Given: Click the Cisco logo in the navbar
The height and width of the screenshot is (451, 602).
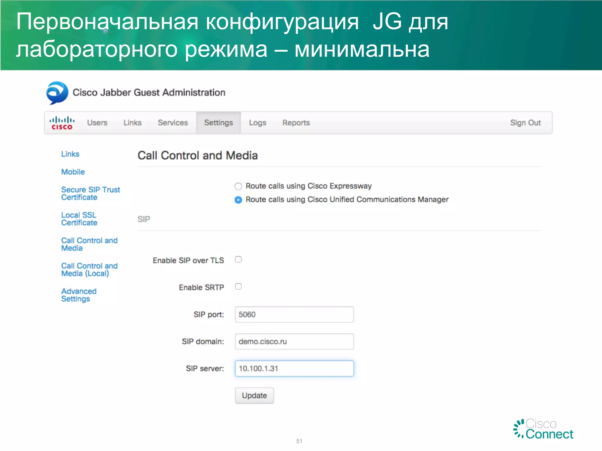Looking at the screenshot, I should 62,123.
